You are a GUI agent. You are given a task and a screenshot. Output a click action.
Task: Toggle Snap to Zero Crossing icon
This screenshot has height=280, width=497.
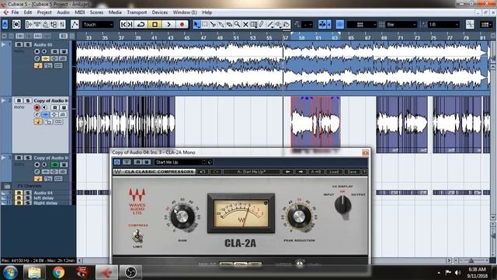point(470,24)
